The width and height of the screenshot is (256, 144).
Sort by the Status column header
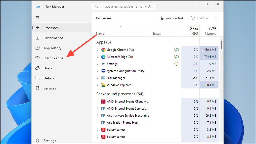point(166,31)
